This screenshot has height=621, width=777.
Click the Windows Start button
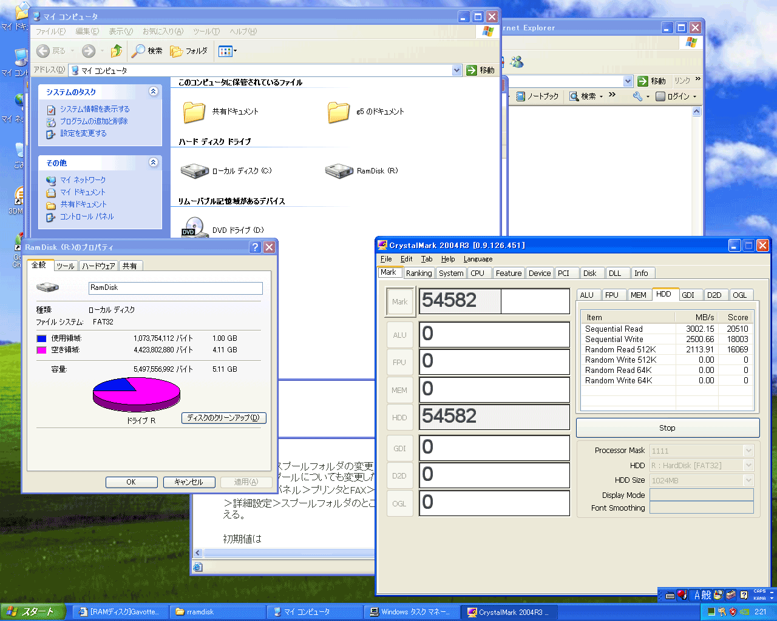pyautogui.click(x=33, y=612)
